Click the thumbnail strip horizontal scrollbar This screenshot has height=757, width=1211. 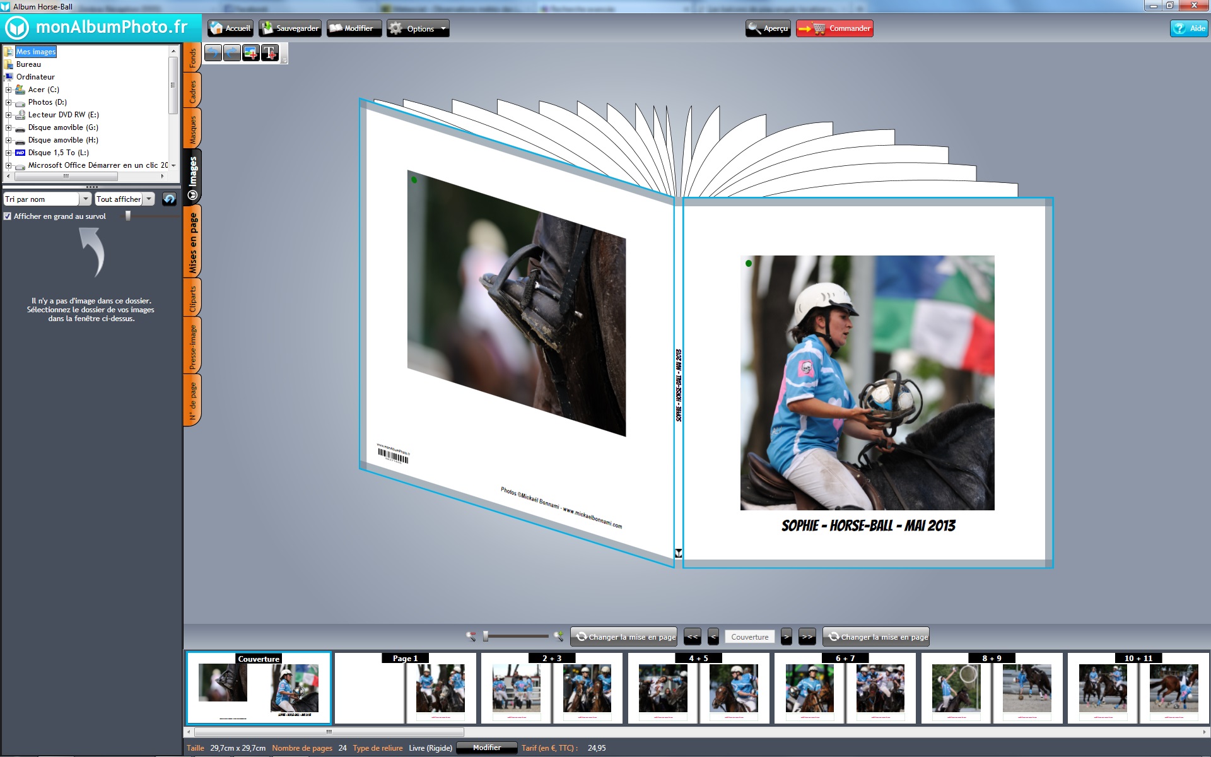coord(329,732)
